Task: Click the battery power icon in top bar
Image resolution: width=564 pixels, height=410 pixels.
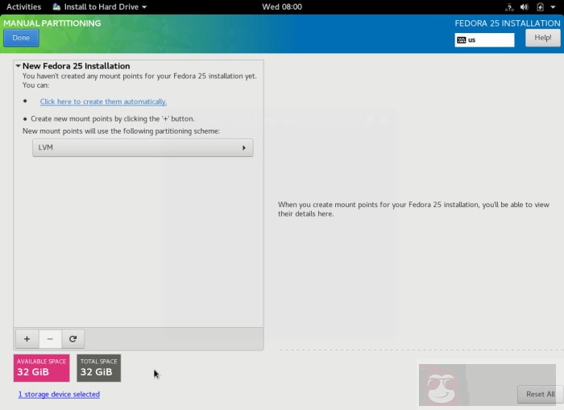Action: (540, 6)
